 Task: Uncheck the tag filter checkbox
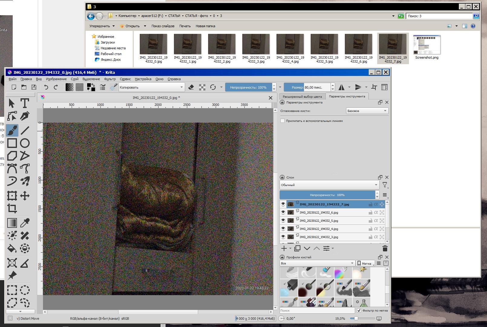tap(359, 310)
